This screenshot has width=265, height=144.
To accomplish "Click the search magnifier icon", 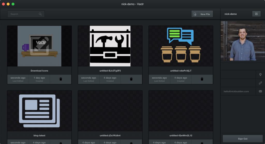I will coord(40,14).
